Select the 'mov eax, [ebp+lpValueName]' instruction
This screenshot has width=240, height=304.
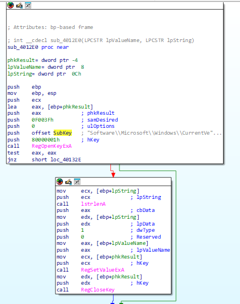(x=102, y=243)
